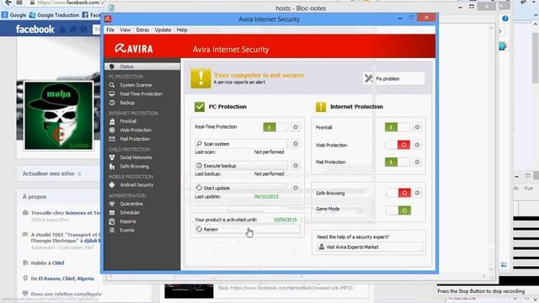
Task: Click the last update date 06/10/2013
Action: pyautogui.click(x=266, y=196)
